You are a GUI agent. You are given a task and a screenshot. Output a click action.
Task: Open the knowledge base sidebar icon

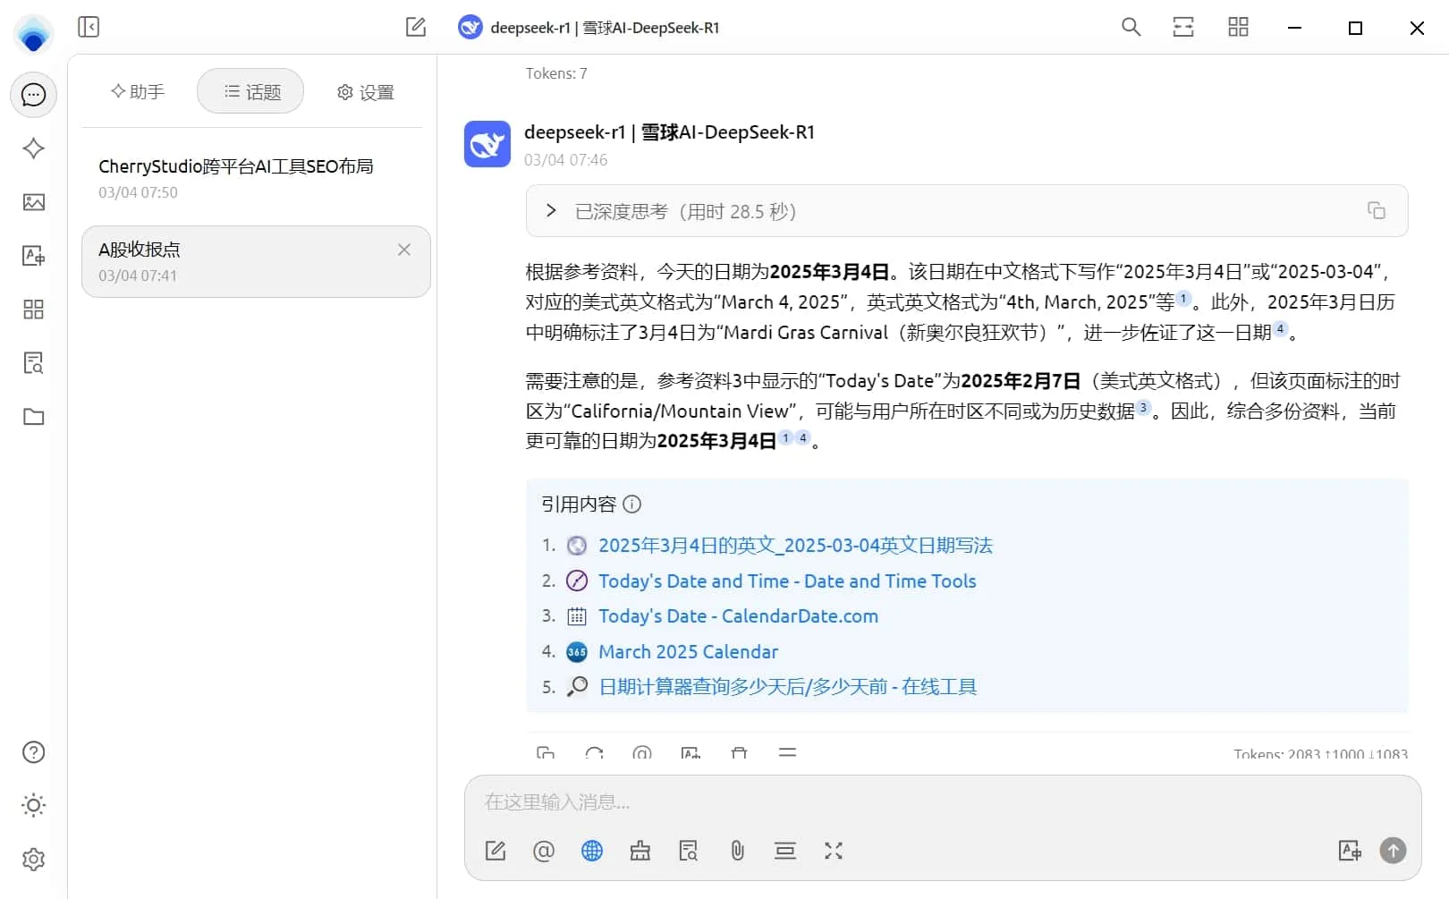click(x=33, y=363)
